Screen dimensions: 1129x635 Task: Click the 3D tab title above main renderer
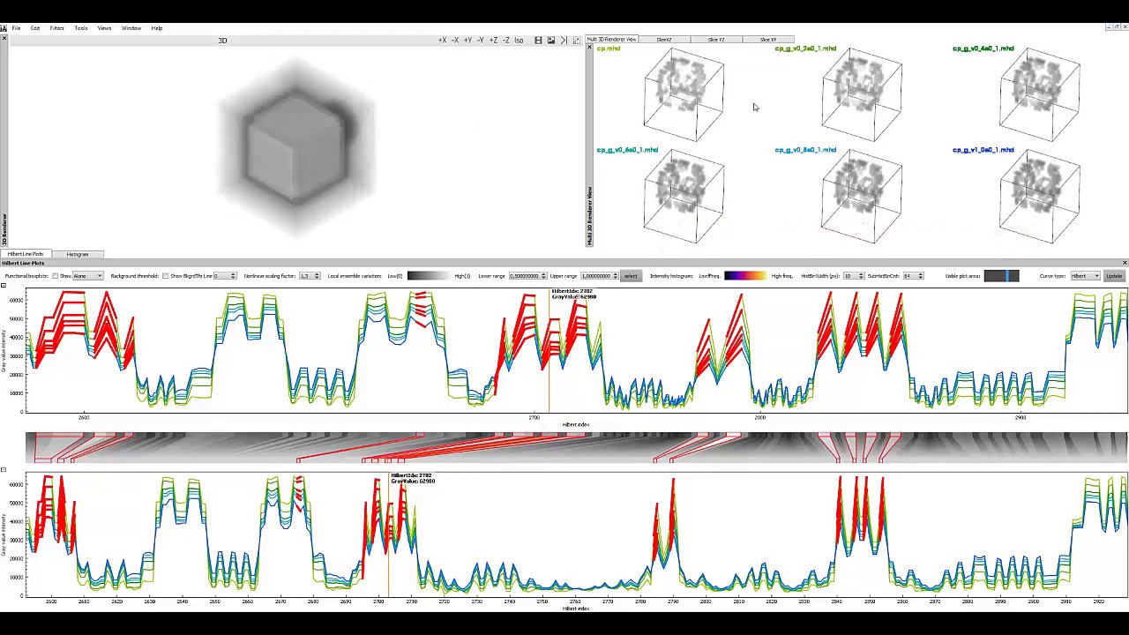click(222, 40)
